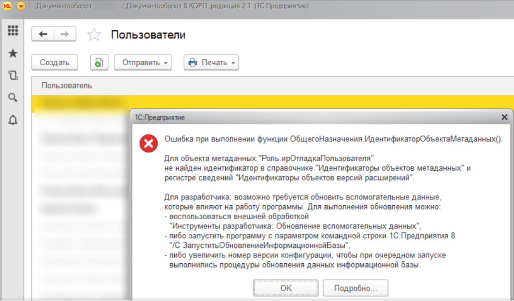Click the 1С:Предприятие dialog title text
This screenshot has height=301, width=514.
[x=159, y=117]
